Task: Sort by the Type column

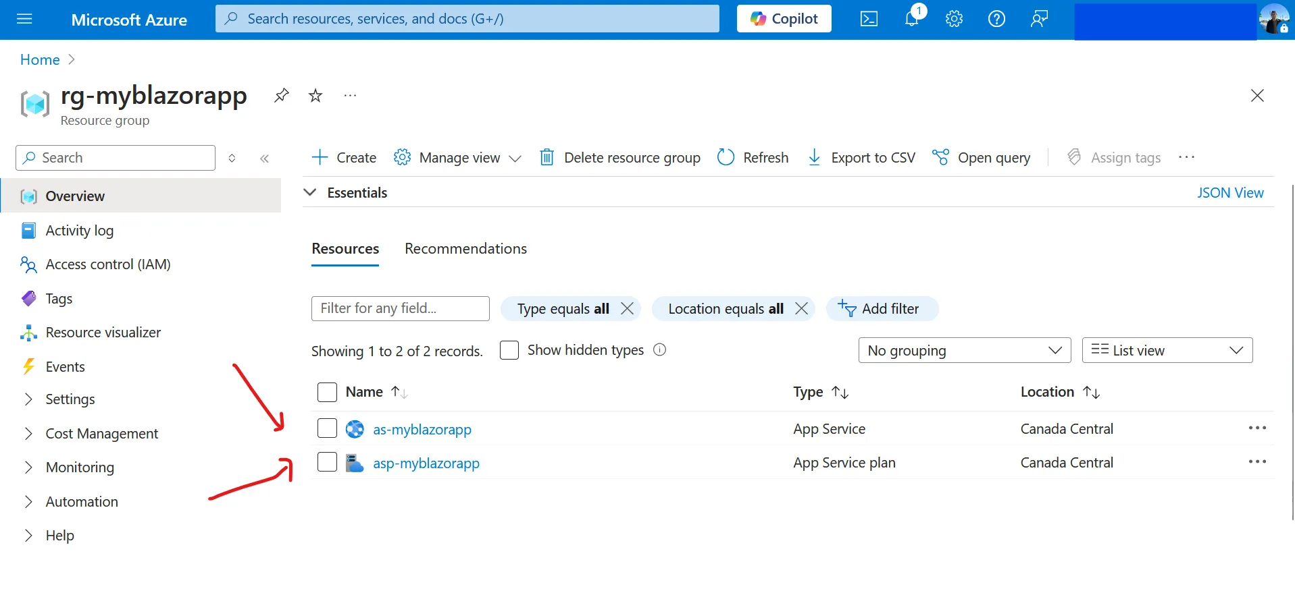Action: tap(821, 392)
